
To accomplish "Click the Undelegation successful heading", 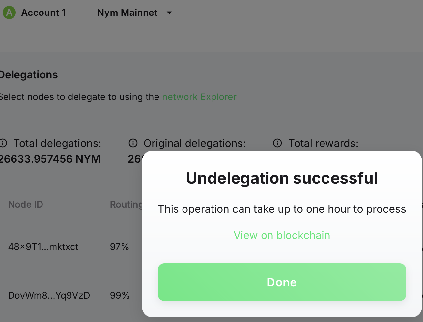I will [282, 178].
